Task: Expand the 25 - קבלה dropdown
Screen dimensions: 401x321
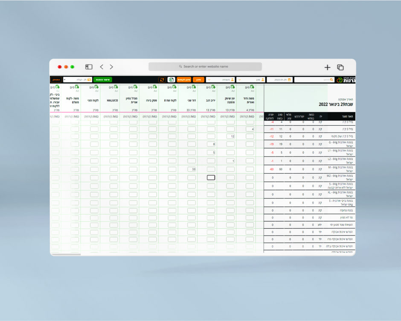Action: (x=77, y=80)
